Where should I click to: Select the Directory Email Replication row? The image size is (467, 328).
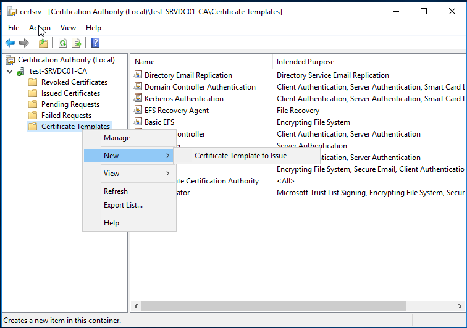click(188, 75)
